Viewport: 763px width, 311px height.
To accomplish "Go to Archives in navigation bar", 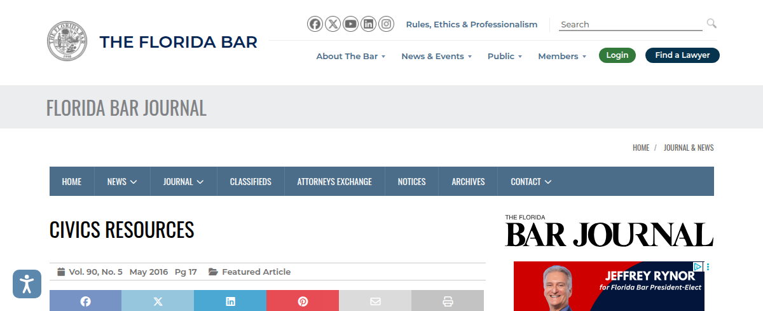I will tap(468, 182).
